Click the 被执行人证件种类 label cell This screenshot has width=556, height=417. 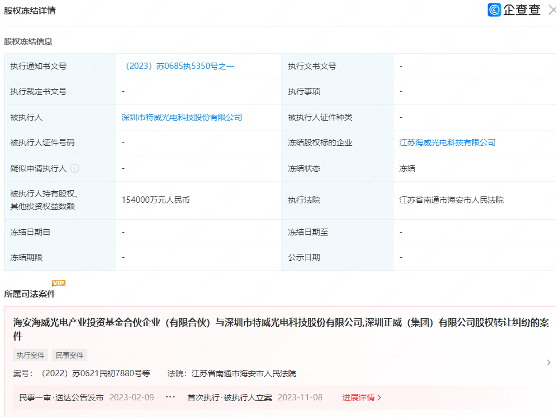(337, 117)
